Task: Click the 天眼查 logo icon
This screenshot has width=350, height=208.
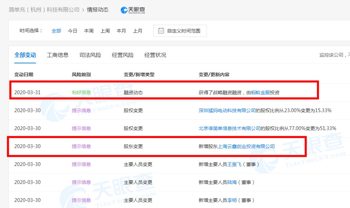Action: pyautogui.click(x=124, y=10)
